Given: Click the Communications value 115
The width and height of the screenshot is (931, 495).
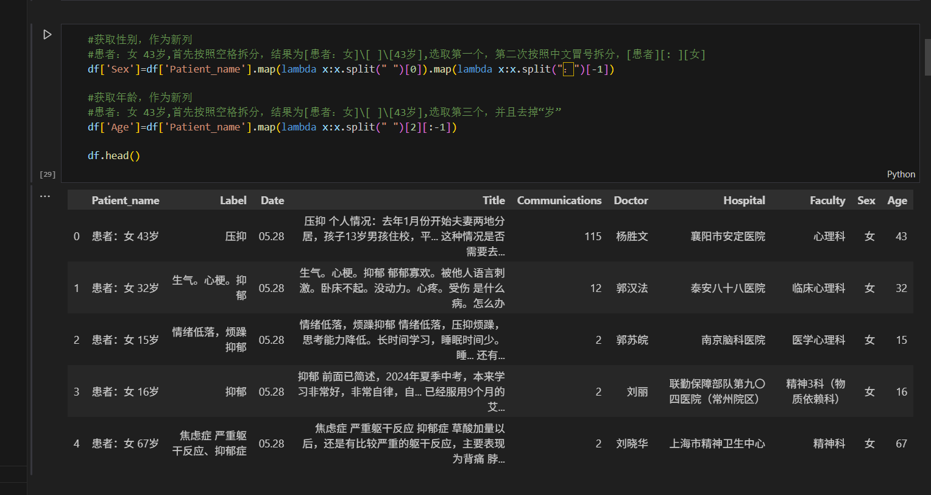Looking at the screenshot, I should [x=593, y=236].
